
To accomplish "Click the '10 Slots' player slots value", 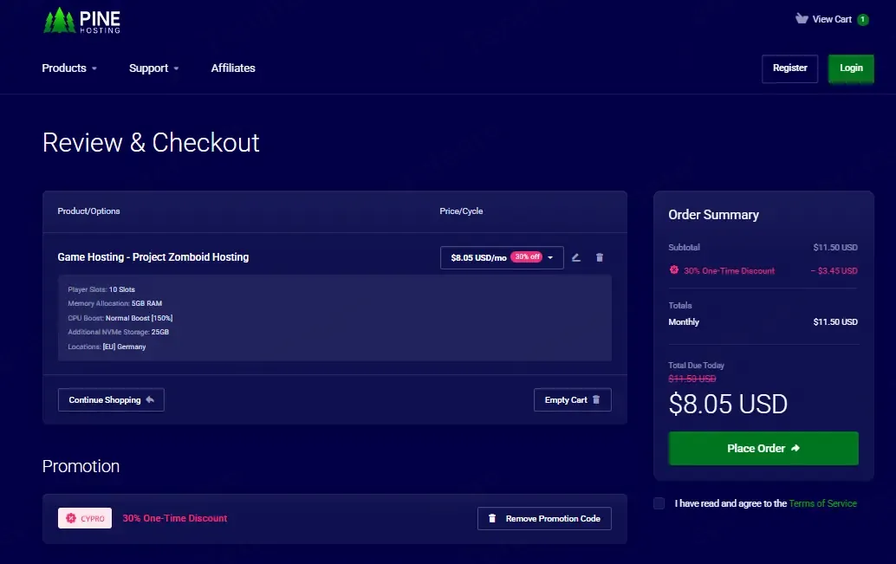I will pos(122,289).
